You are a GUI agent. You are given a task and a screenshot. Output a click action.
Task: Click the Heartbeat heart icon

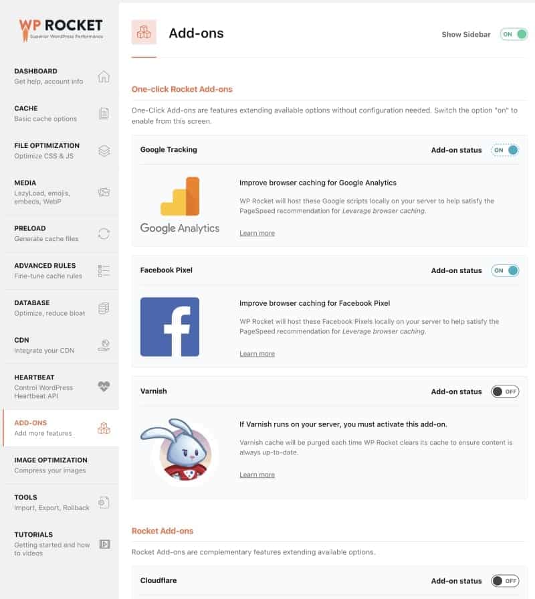click(x=104, y=386)
